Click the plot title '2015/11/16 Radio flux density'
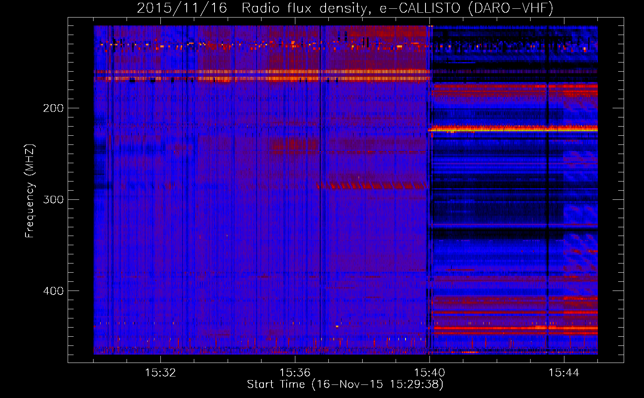The image size is (644, 398). 345,8
